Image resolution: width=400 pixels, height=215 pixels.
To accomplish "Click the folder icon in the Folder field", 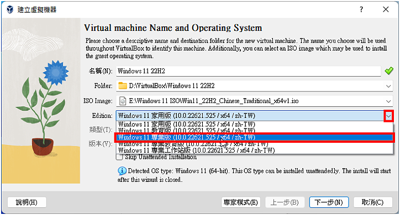I will coord(123,86).
